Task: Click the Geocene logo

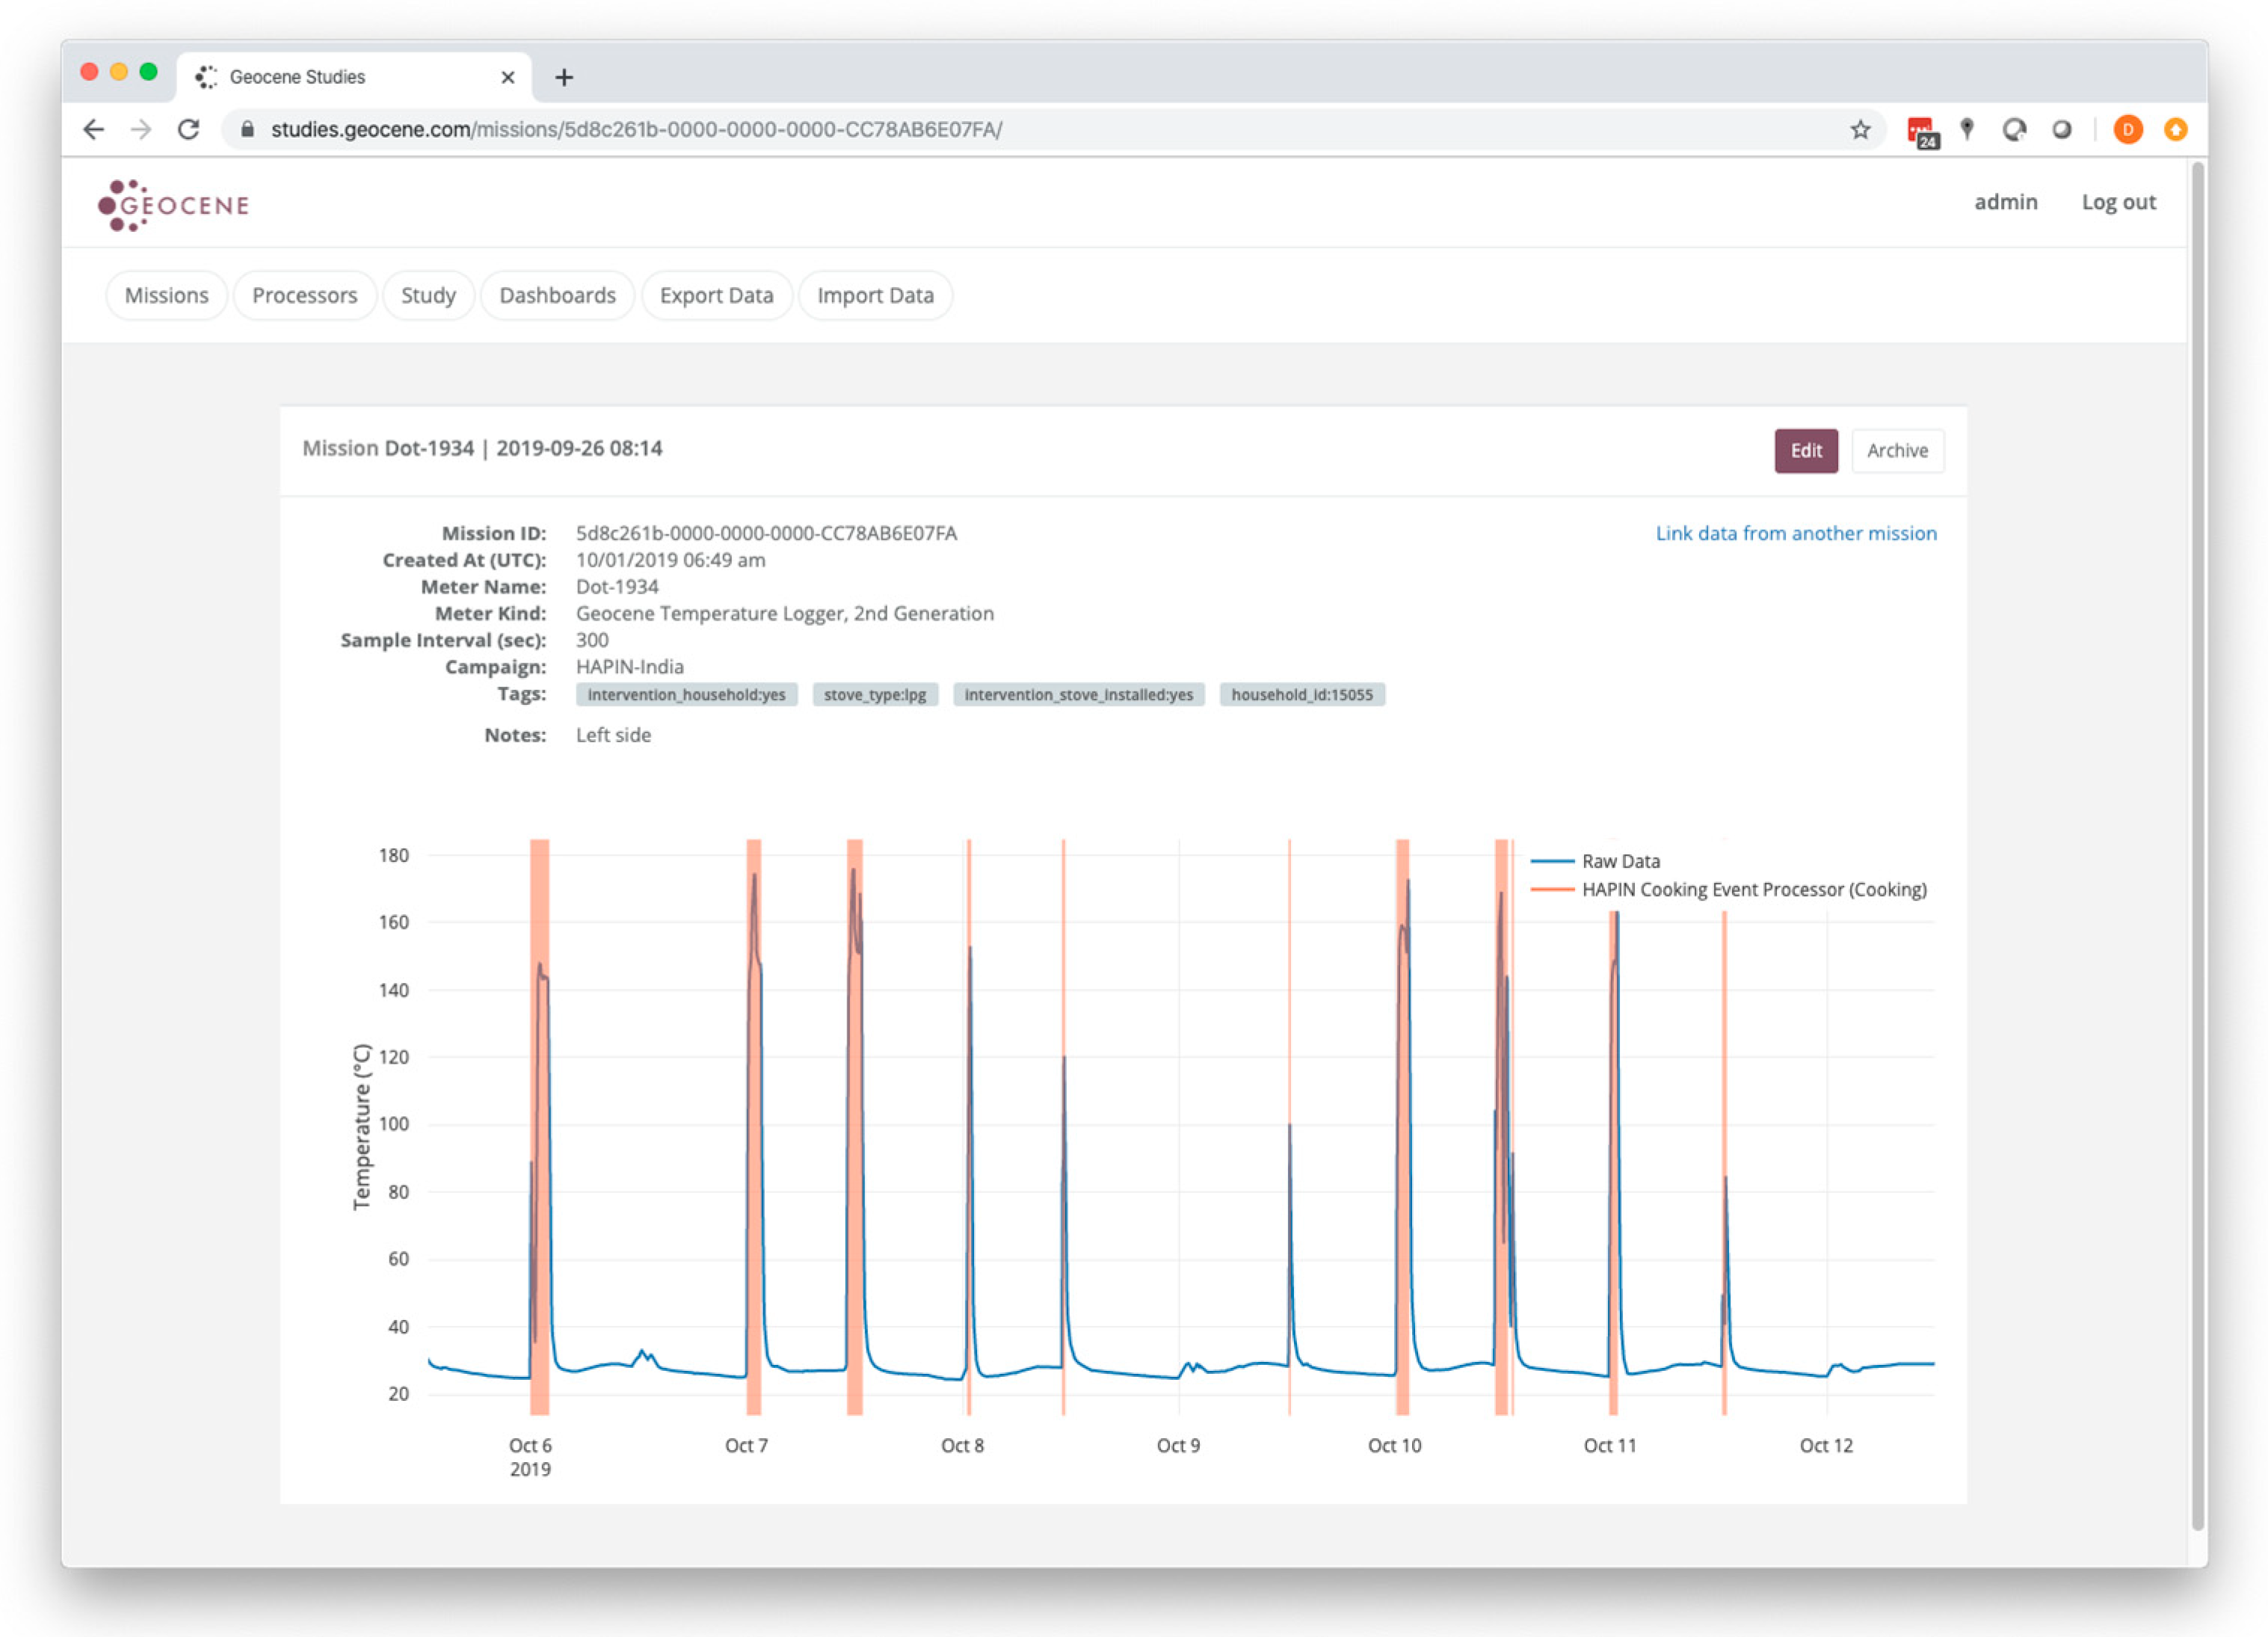Action: pyautogui.click(x=173, y=205)
